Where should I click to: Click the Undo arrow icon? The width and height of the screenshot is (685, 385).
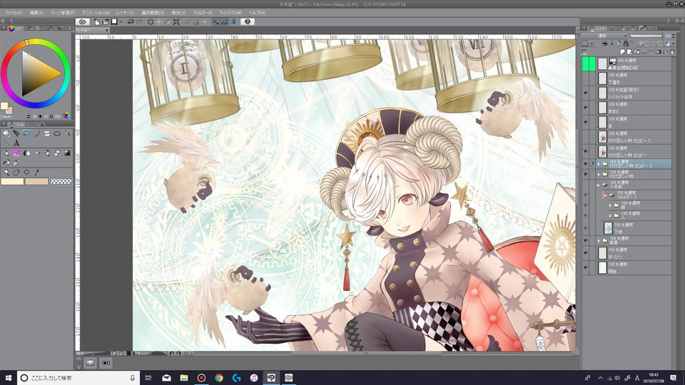click(x=130, y=22)
